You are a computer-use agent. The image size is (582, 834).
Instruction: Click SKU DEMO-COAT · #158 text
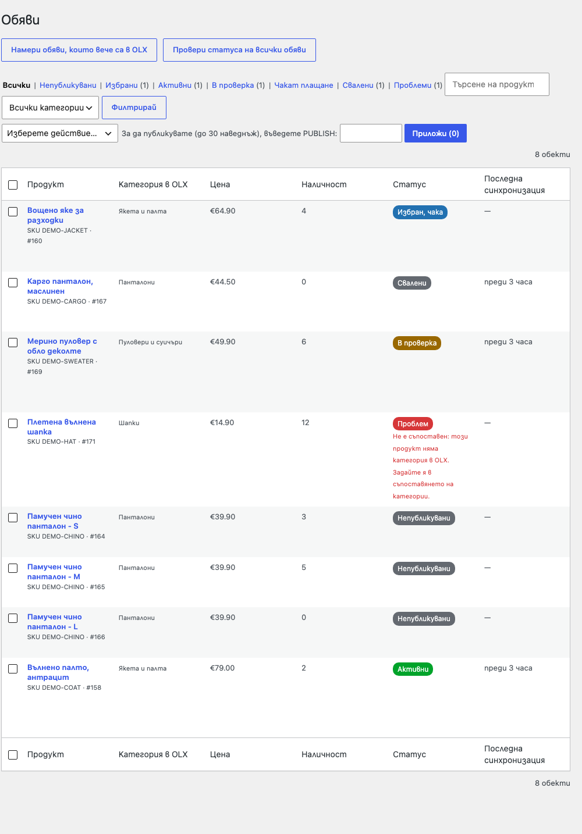pyautogui.click(x=64, y=688)
